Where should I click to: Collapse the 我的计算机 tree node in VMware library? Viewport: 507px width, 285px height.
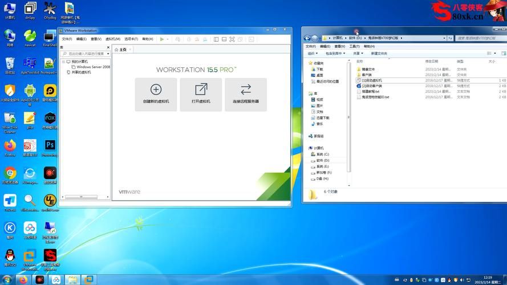click(x=63, y=62)
